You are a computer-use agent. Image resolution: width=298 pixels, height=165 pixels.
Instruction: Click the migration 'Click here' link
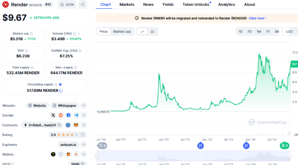258,18
